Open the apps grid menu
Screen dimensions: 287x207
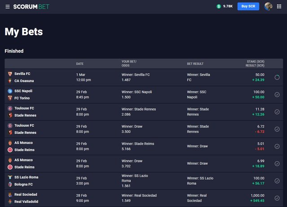279,7
